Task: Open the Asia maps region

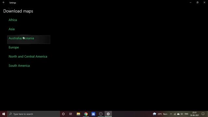Action: [12, 29]
